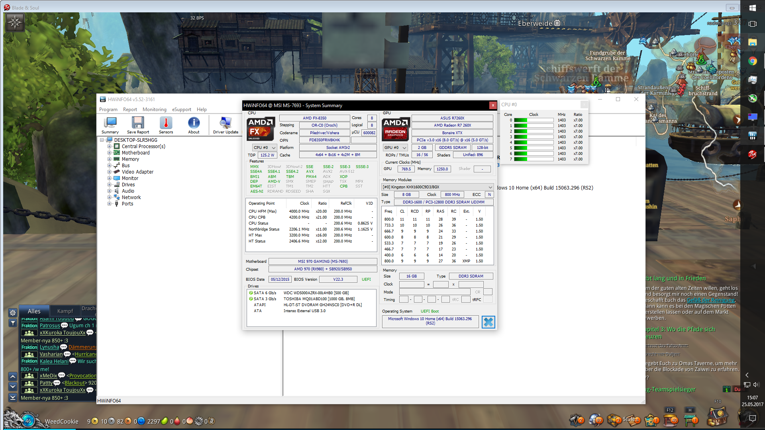Click the About info icon
This screenshot has width=765, height=430.
click(194, 125)
